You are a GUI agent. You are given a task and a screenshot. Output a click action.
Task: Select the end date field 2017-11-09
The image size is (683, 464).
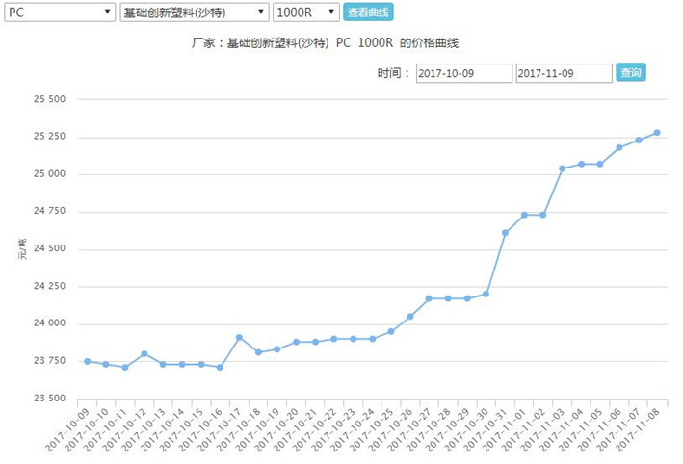tap(564, 73)
